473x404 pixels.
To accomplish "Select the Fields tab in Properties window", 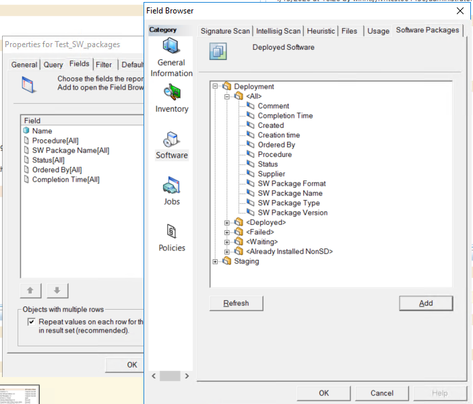I will point(80,63).
